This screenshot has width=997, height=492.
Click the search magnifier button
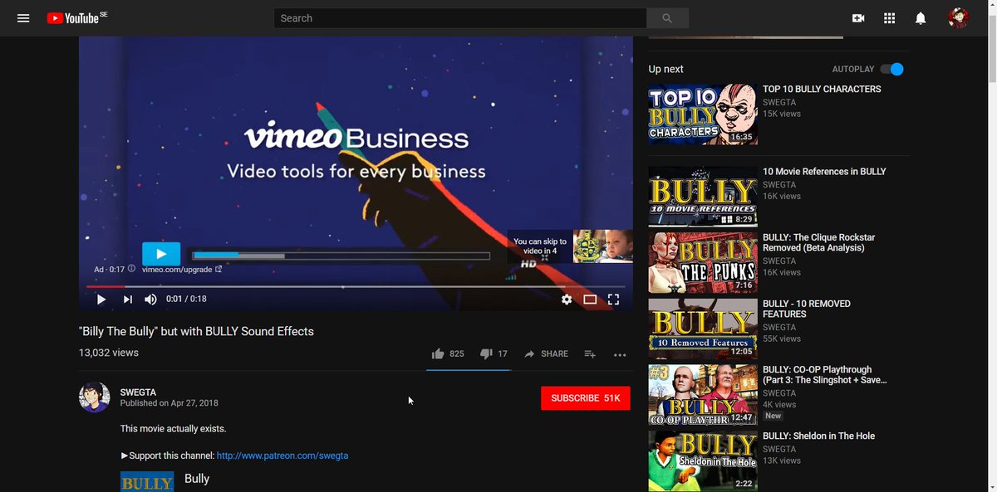pyautogui.click(x=667, y=18)
